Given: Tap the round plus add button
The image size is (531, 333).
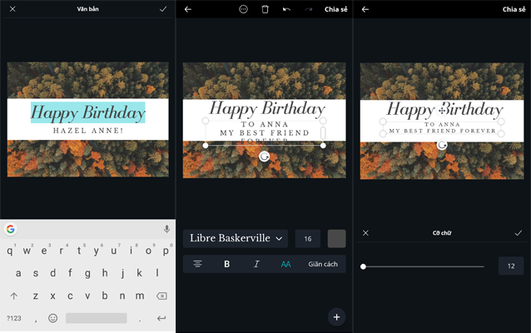Looking at the screenshot, I should pos(336,316).
